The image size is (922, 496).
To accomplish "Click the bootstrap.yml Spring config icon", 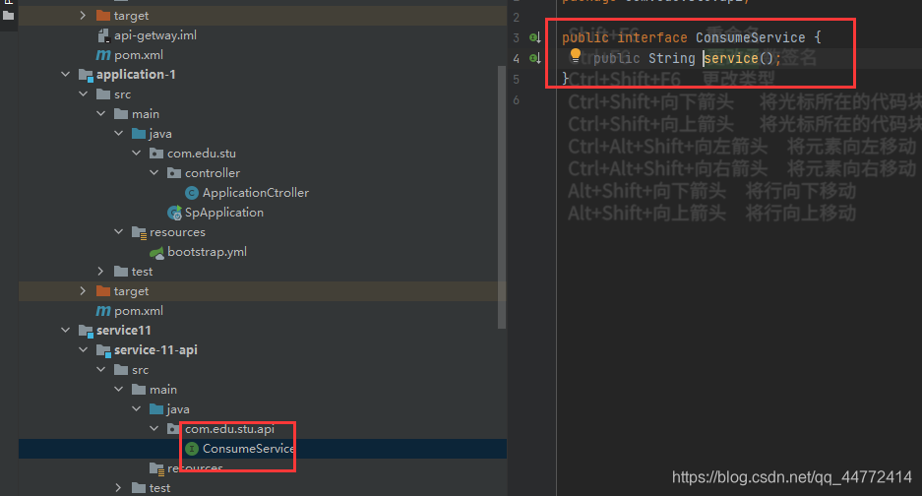I will tap(156, 252).
